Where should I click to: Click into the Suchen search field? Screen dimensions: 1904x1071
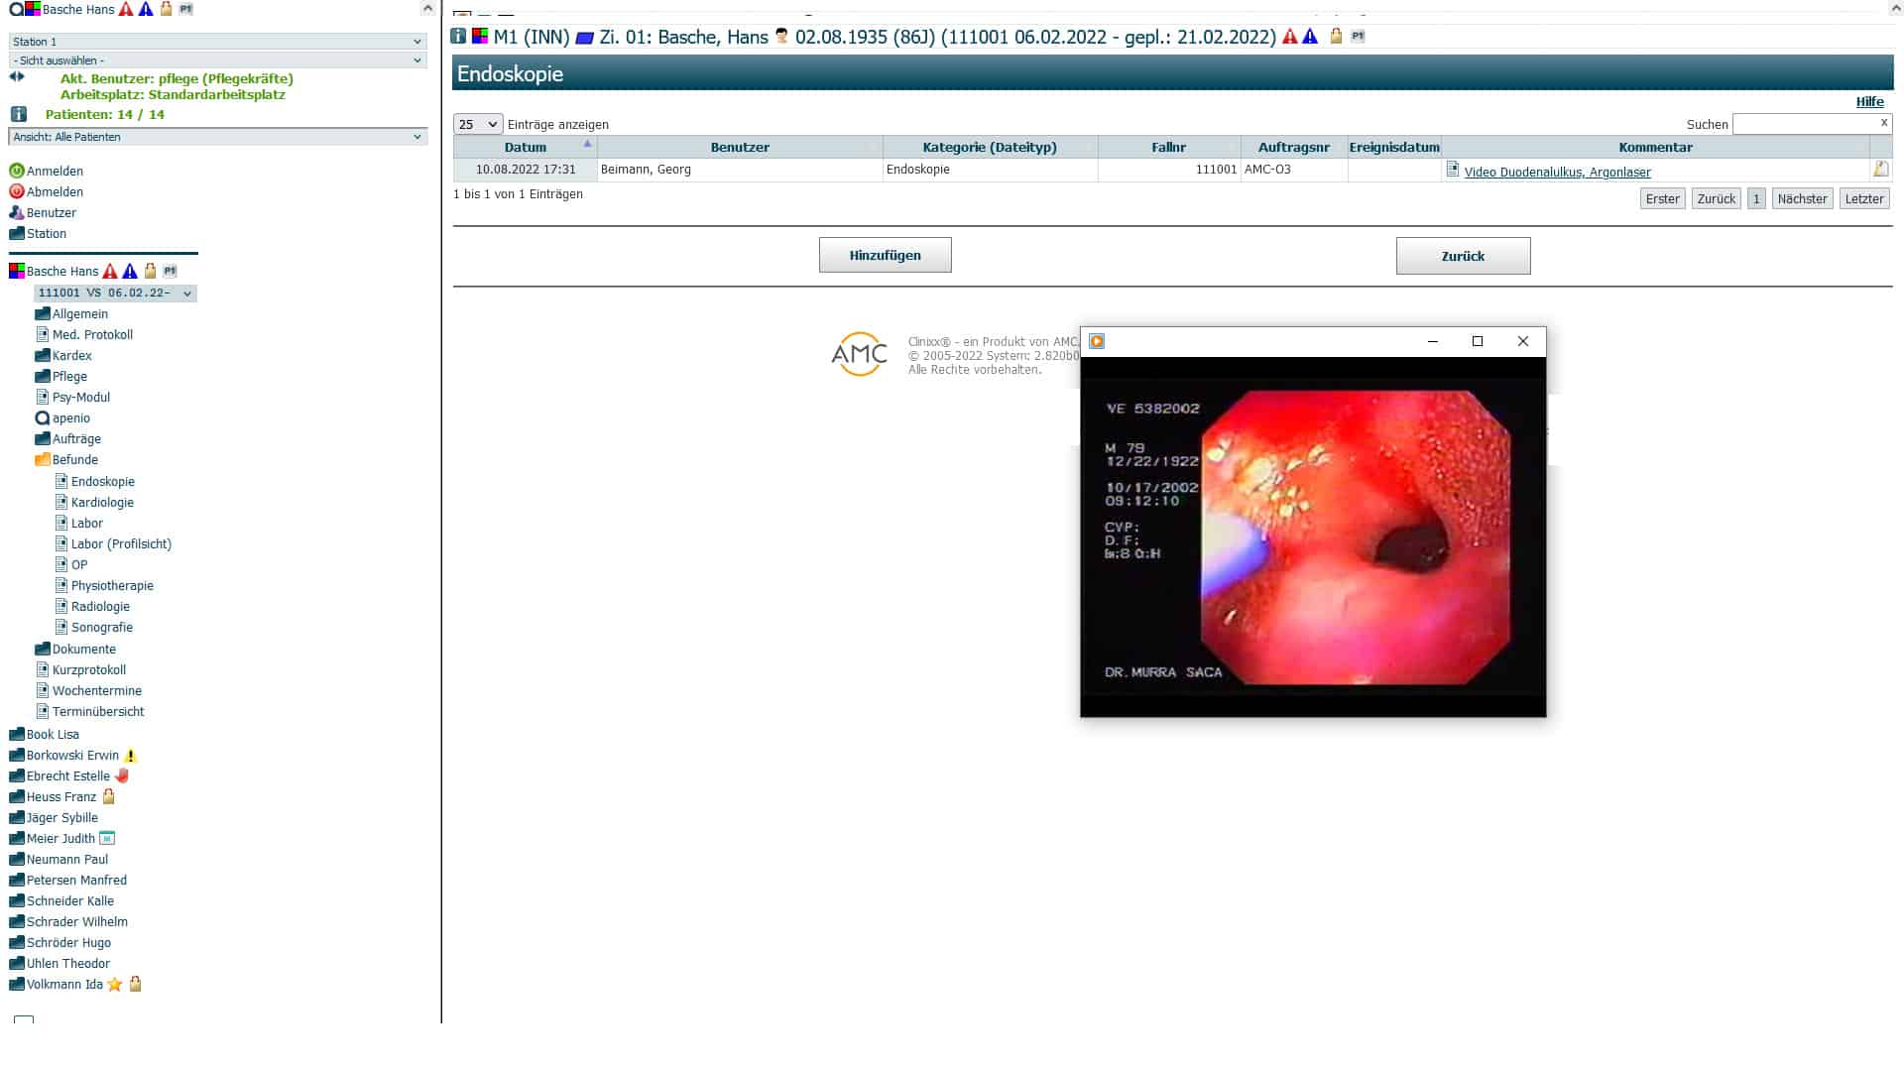point(1805,124)
